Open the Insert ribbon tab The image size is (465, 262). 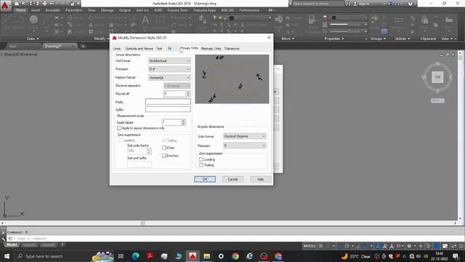tap(36, 10)
